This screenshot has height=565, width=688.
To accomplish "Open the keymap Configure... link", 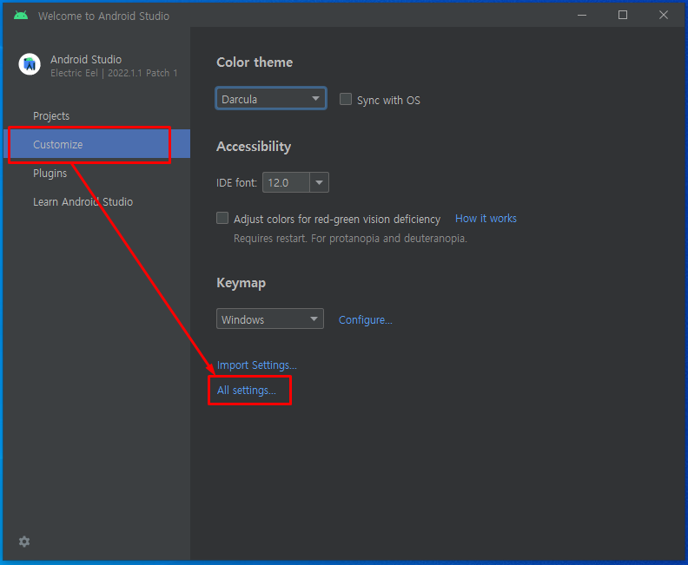I will tap(366, 320).
